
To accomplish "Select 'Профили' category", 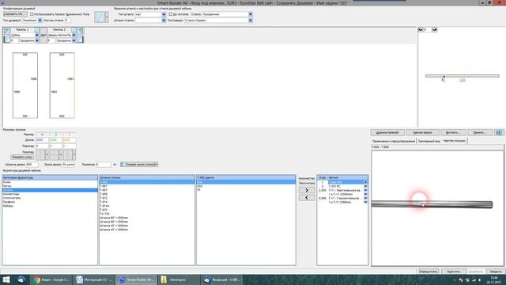I will click(50, 202).
